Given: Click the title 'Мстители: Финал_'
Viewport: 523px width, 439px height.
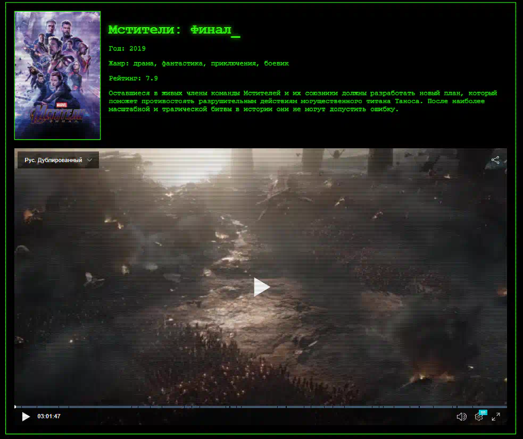Looking at the screenshot, I should coord(174,30).
